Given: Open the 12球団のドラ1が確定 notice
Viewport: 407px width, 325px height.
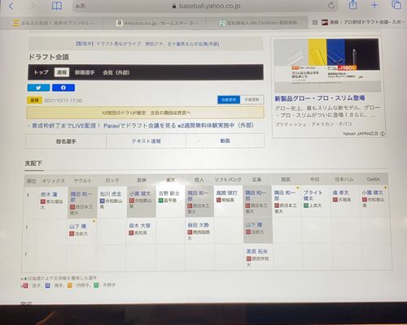Looking at the screenshot, I should point(146,113).
